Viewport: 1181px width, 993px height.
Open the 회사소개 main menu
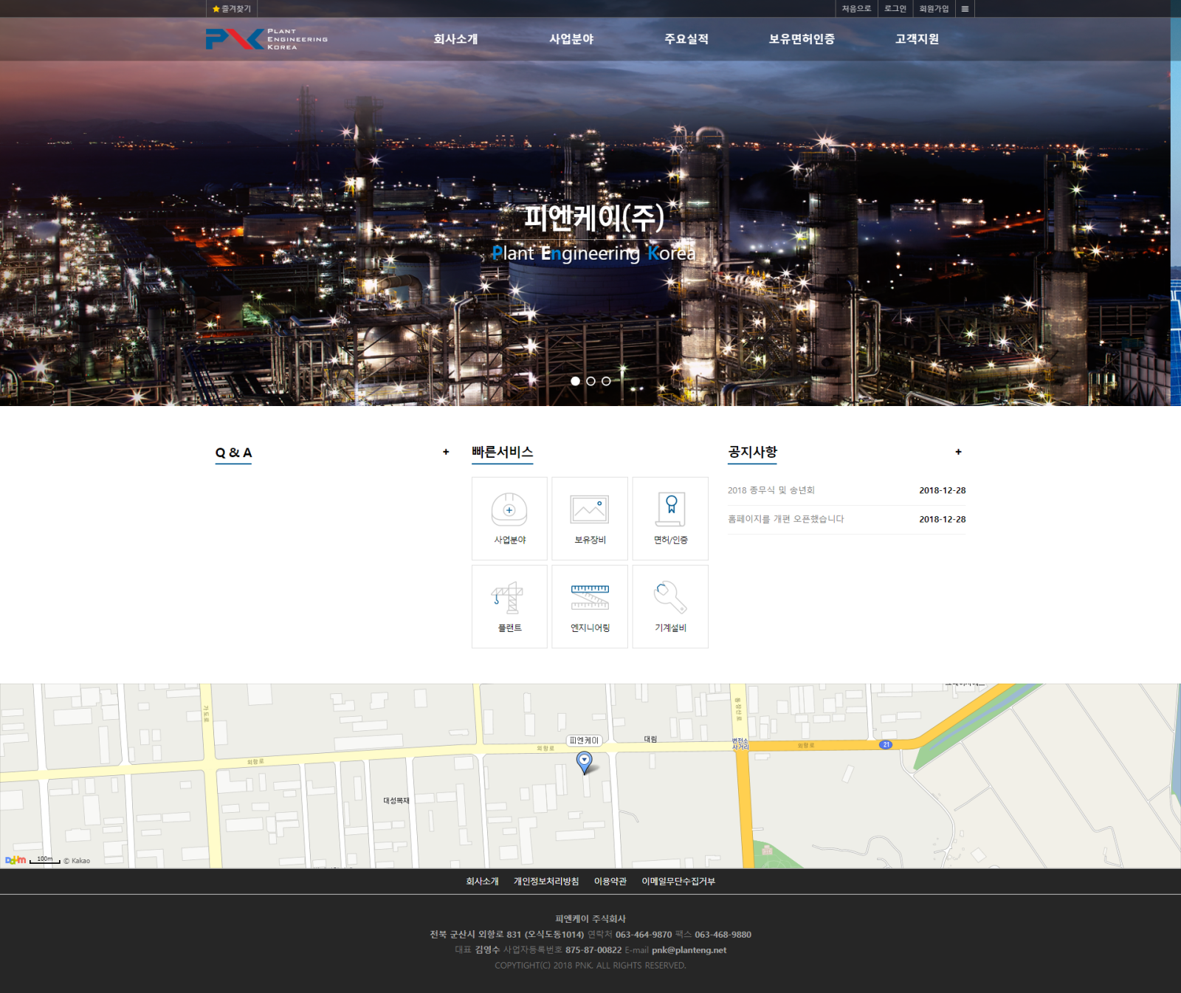[x=455, y=39]
